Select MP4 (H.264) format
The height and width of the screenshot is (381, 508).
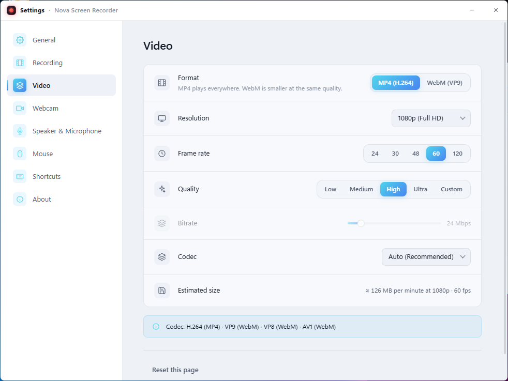[x=396, y=83]
